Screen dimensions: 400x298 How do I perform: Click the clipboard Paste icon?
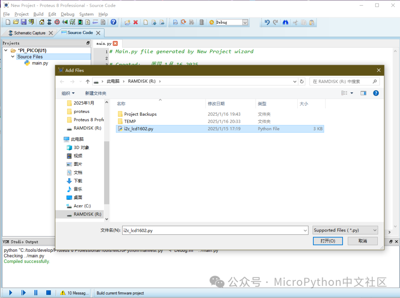point(312,23)
